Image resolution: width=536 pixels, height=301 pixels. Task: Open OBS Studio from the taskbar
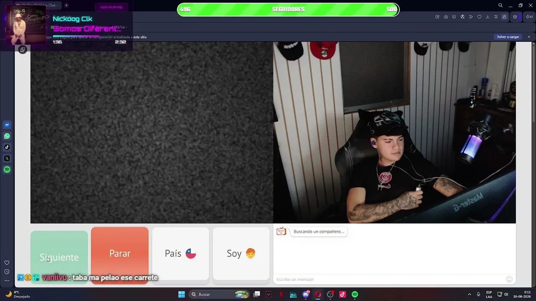coord(330,294)
